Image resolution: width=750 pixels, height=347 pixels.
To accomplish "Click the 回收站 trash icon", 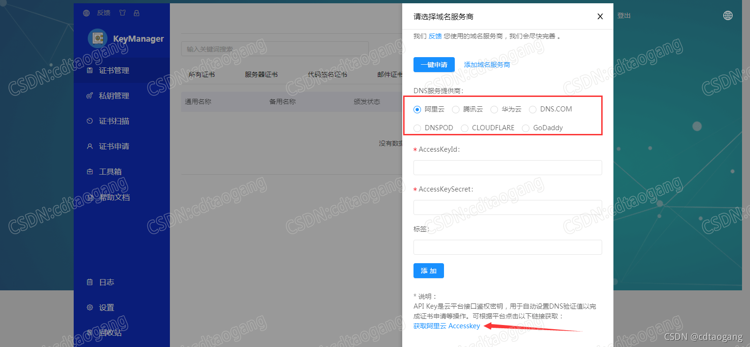I will tap(90, 332).
